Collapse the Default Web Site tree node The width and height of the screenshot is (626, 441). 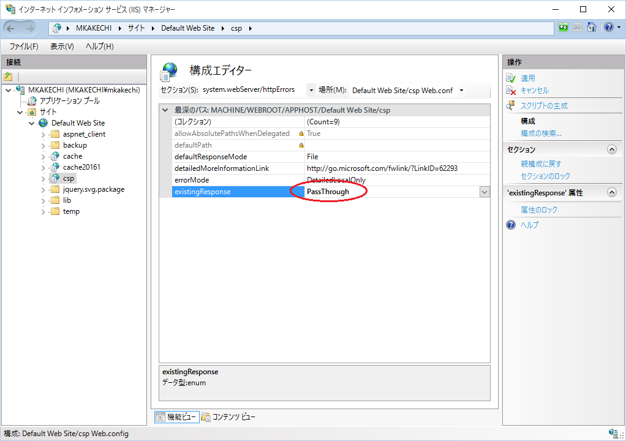32,123
